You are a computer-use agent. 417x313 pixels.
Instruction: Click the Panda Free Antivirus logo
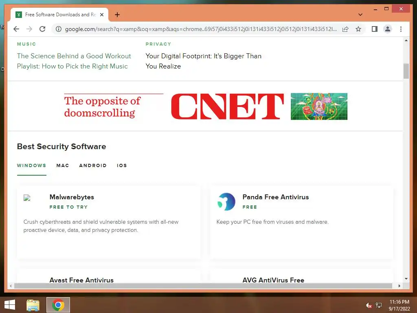coord(226,202)
